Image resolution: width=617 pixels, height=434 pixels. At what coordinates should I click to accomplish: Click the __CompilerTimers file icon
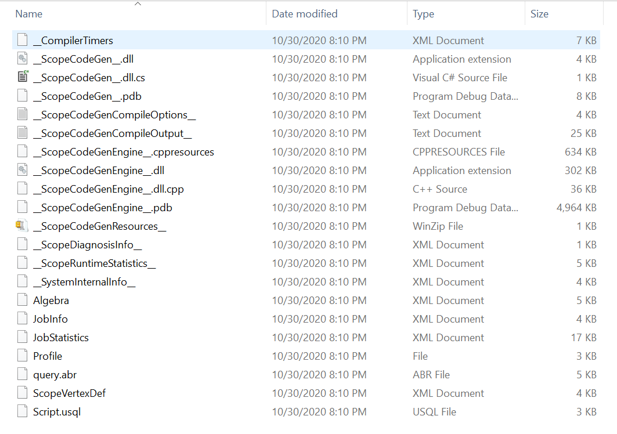[23, 41]
